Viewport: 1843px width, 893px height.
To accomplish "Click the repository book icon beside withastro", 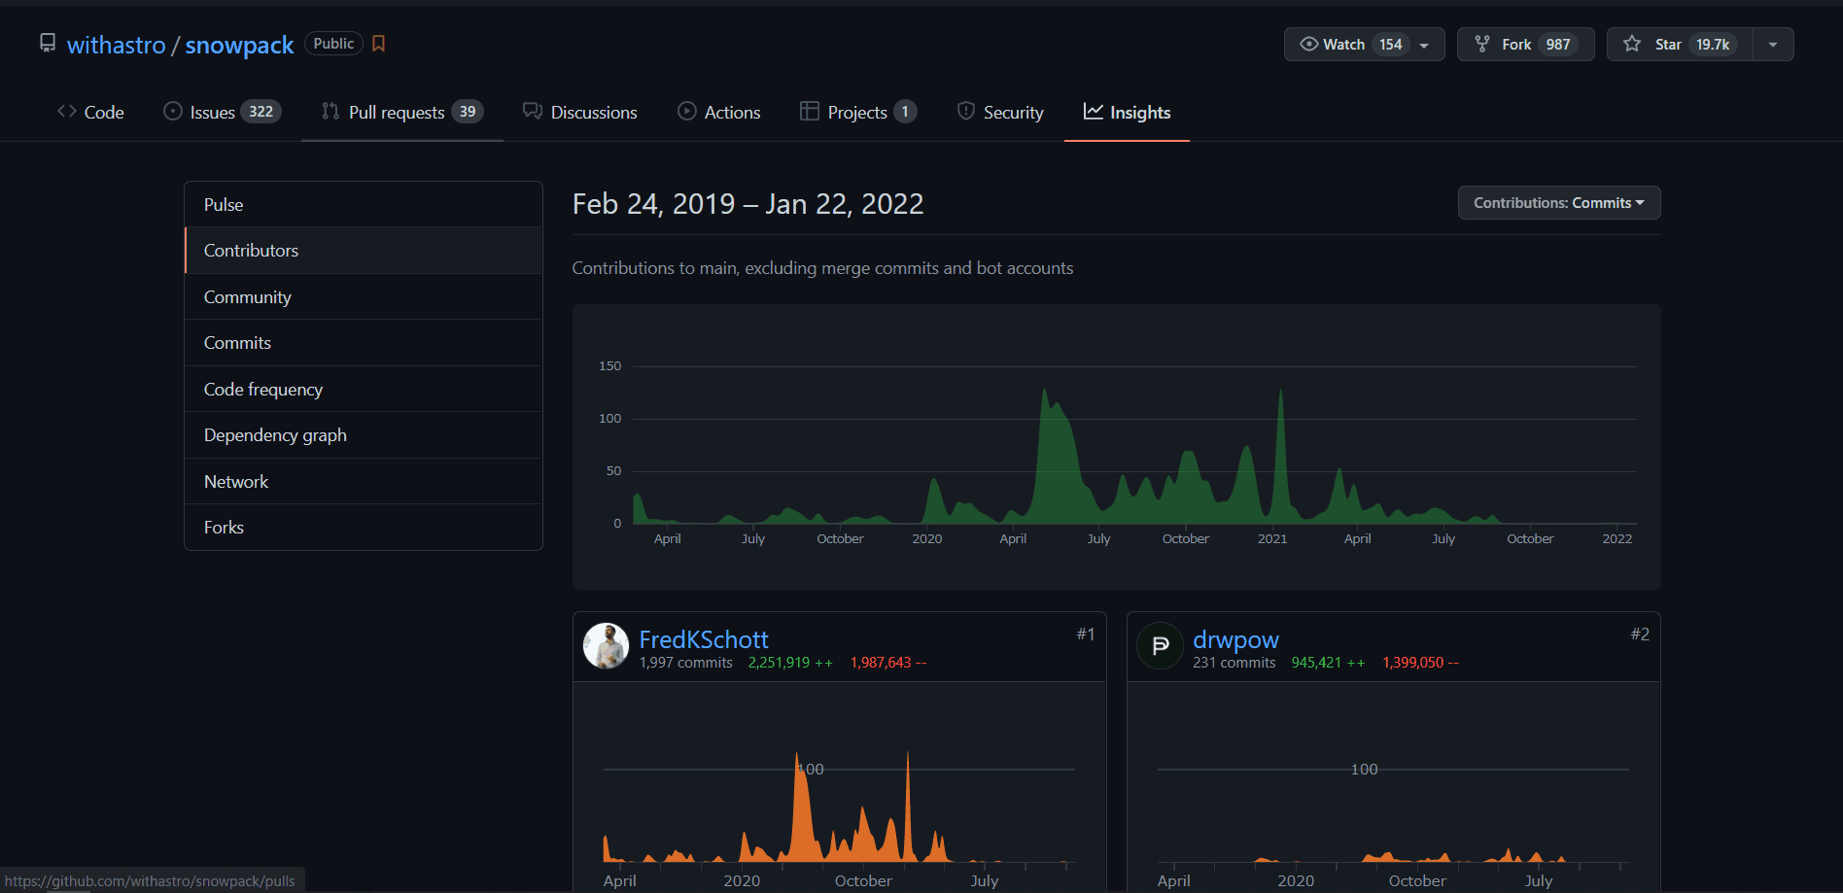I will pos(47,44).
